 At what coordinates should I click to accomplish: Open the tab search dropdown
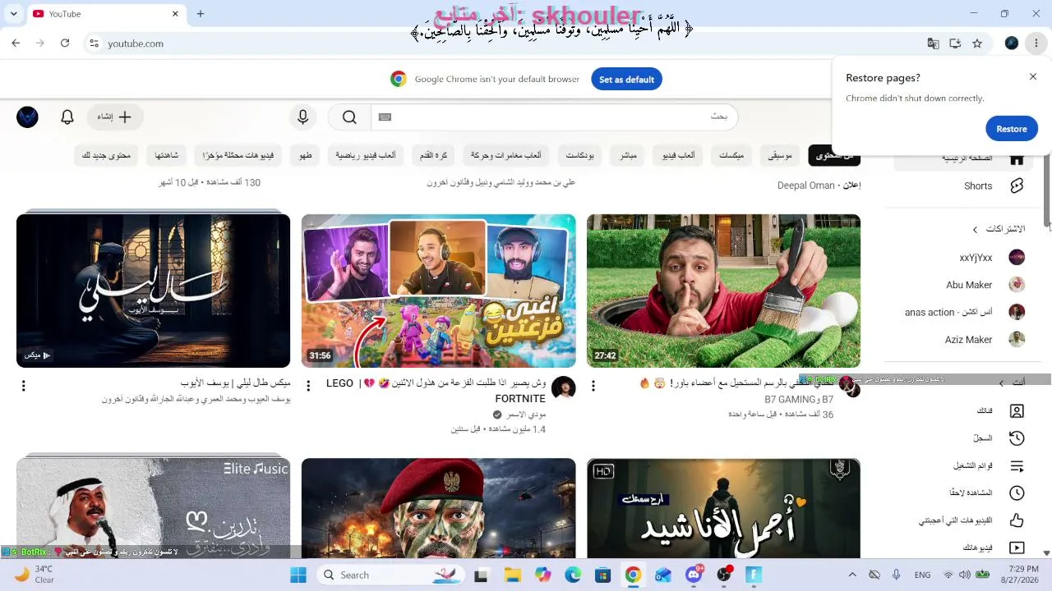(13, 14)
